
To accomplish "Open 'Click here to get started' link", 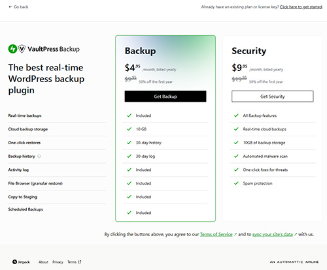I will (301, 7).
